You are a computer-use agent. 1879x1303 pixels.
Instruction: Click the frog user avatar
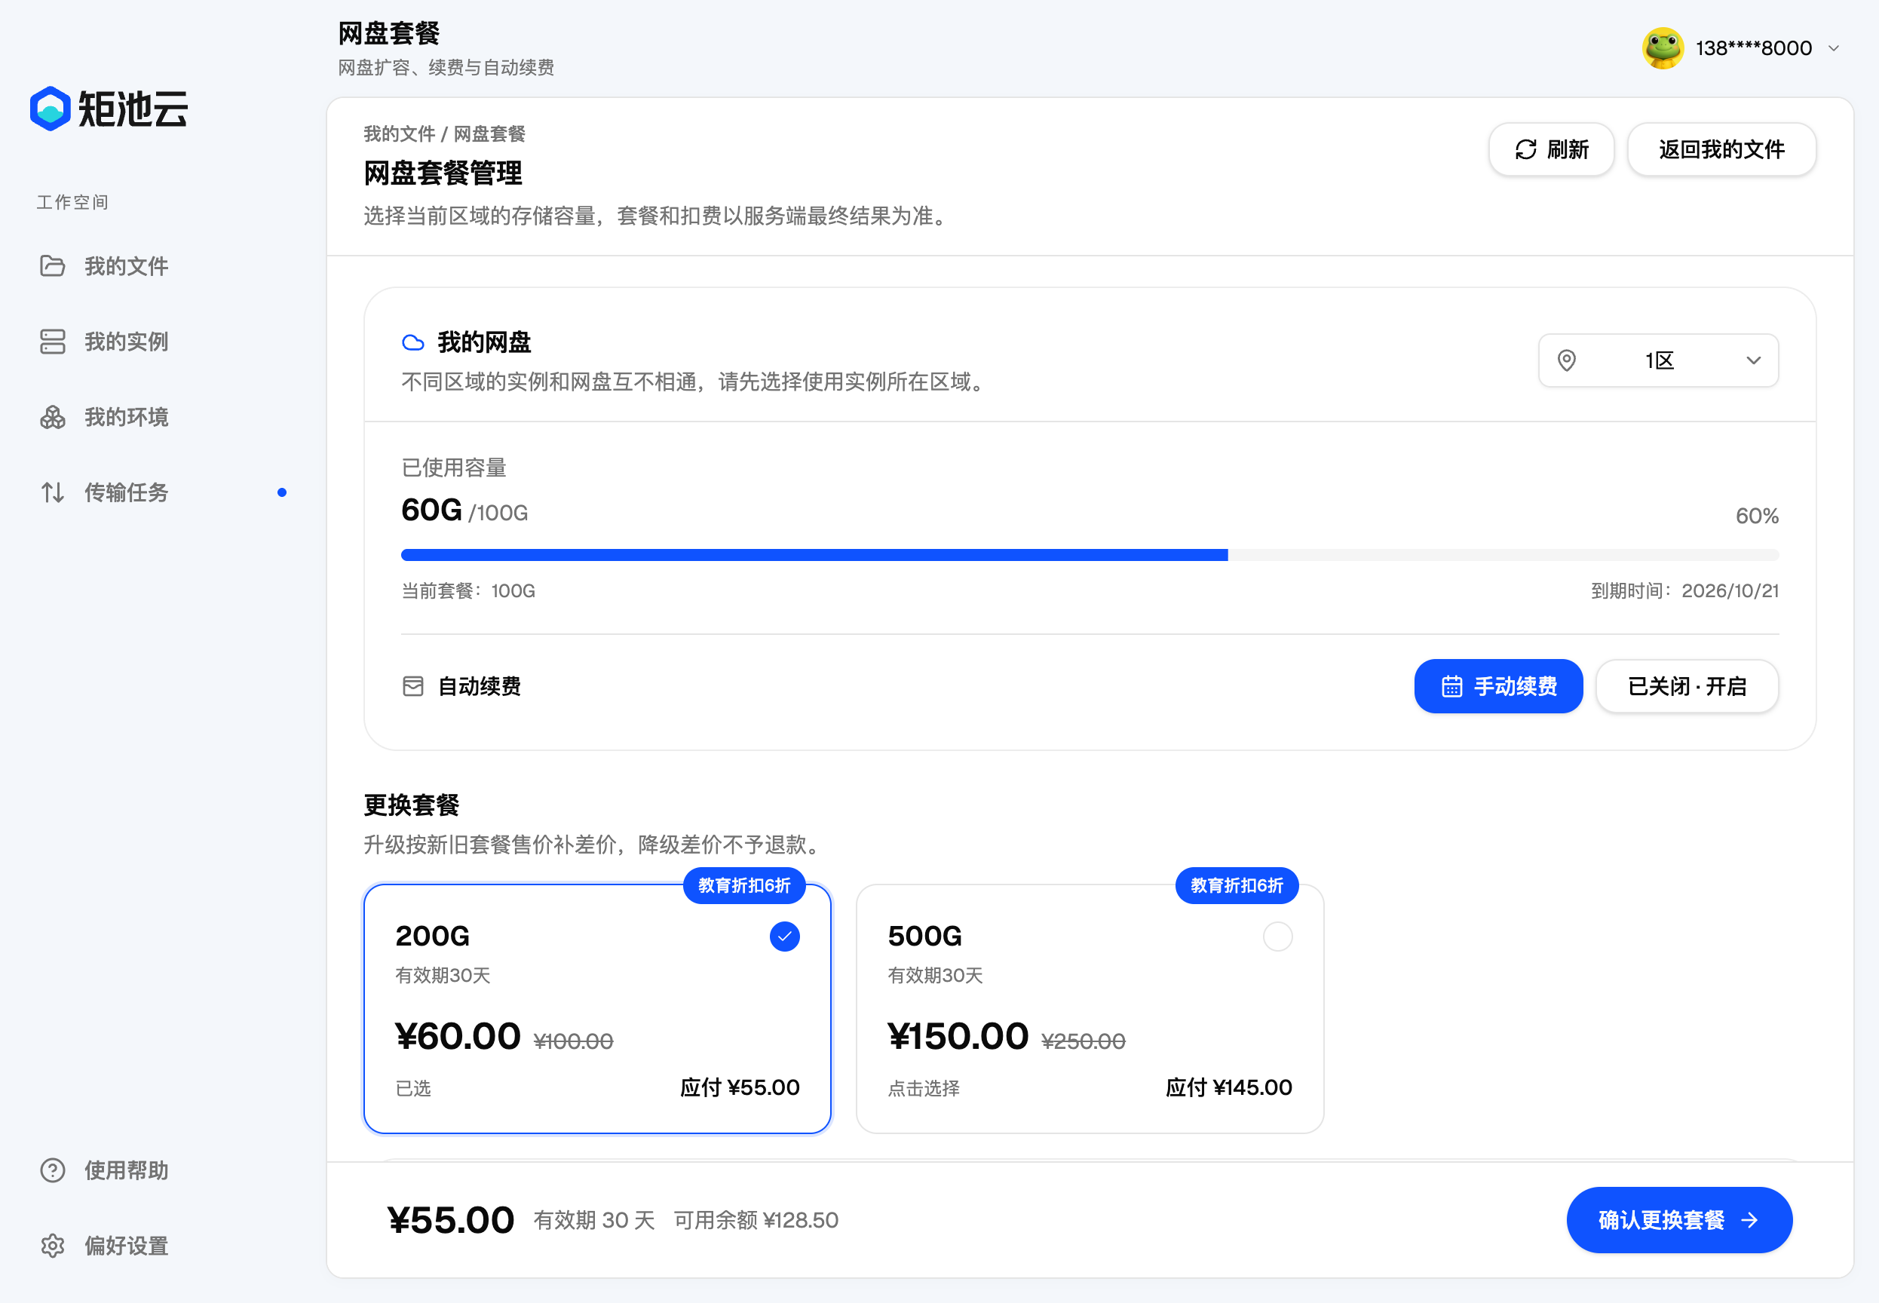click(x=1663, y=48)
